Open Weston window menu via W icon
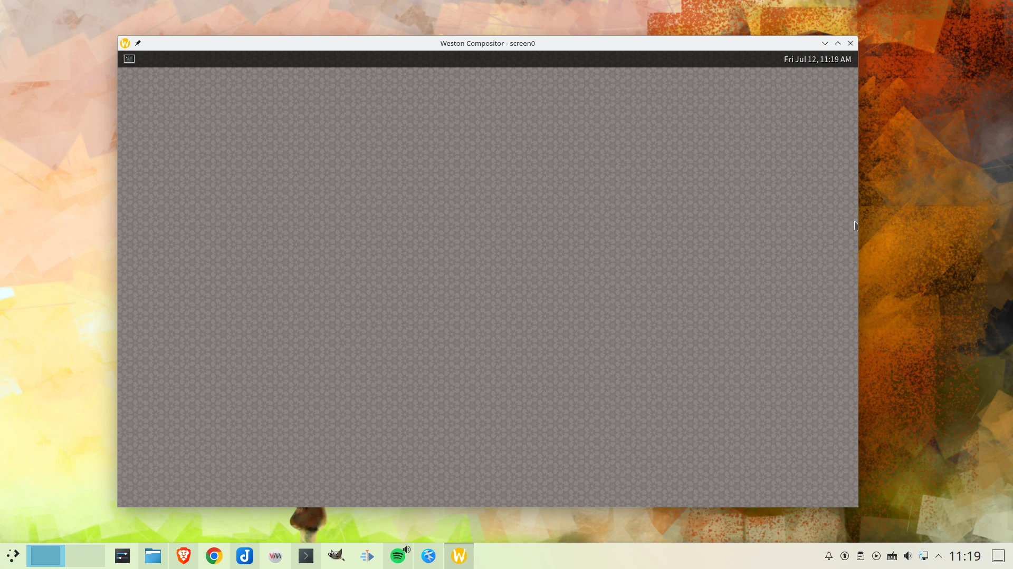Image resolution: width=1013 pixels, height=569 pixels. [125, 43]
